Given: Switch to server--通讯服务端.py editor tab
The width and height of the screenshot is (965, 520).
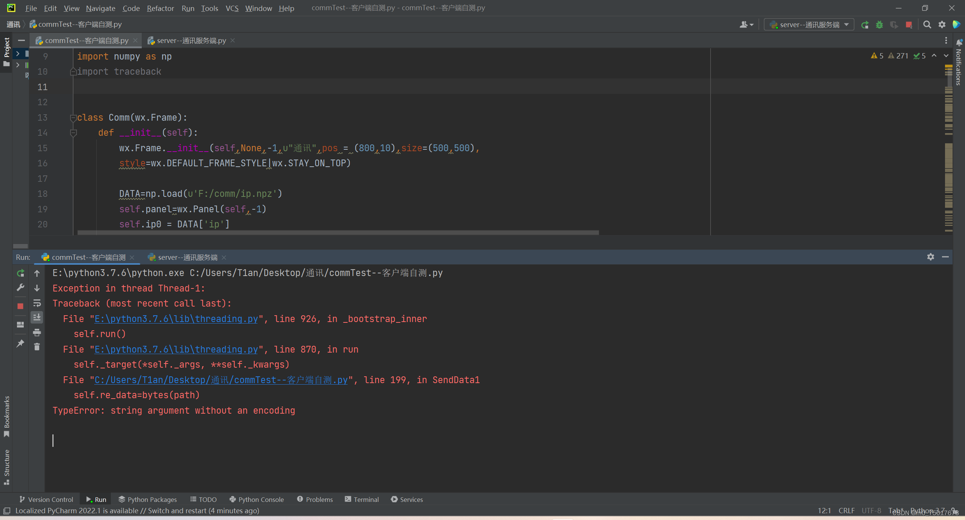Looking at the screenshot, I should [x=191, y=41].
